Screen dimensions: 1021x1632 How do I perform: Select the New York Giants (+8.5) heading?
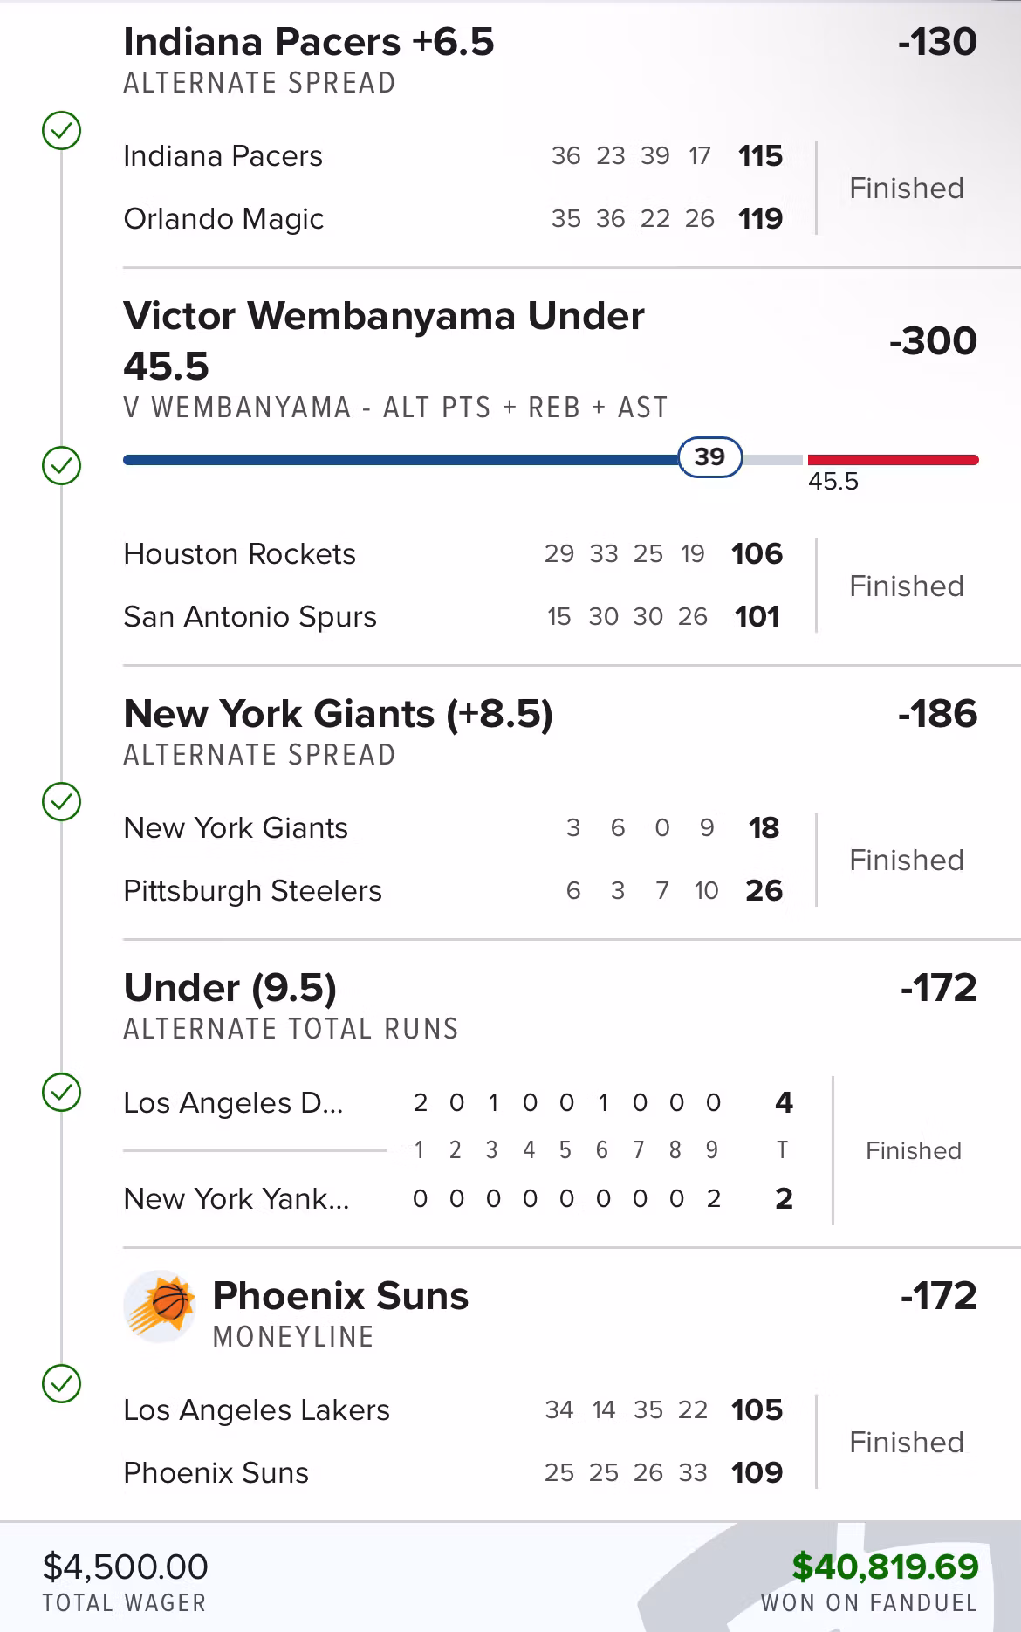pyautogui.click(x=339, y=714)
